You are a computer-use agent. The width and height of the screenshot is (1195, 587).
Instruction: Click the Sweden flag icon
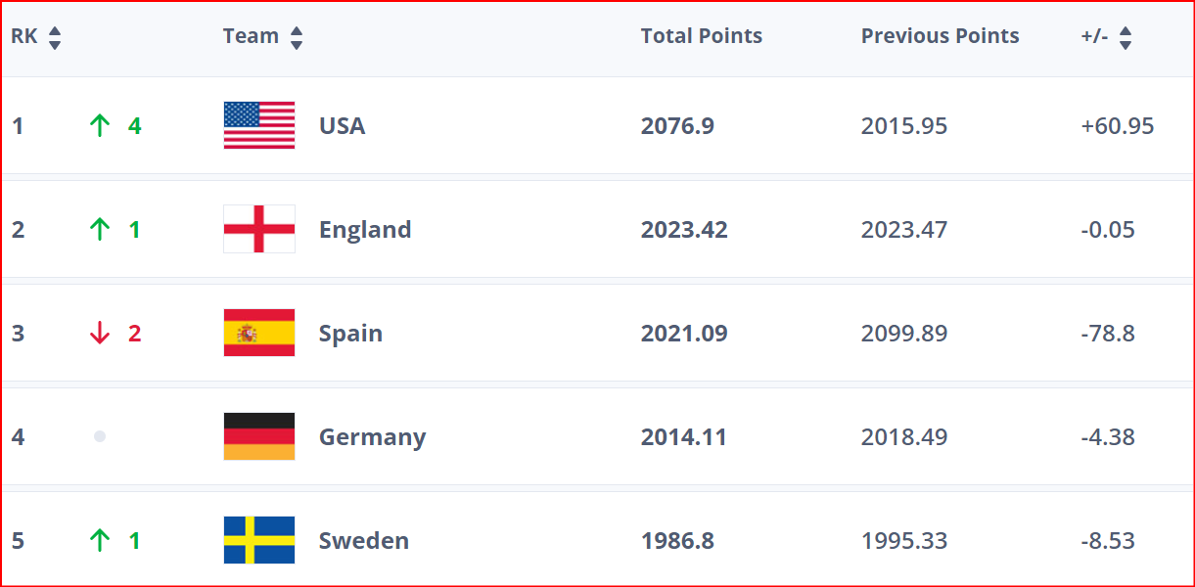pyautogui.click(x=259, y=540)
